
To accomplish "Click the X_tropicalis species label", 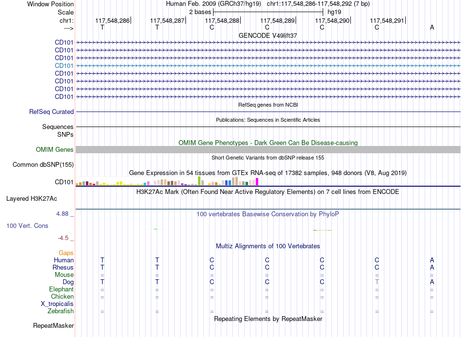I will coord(57,304).
